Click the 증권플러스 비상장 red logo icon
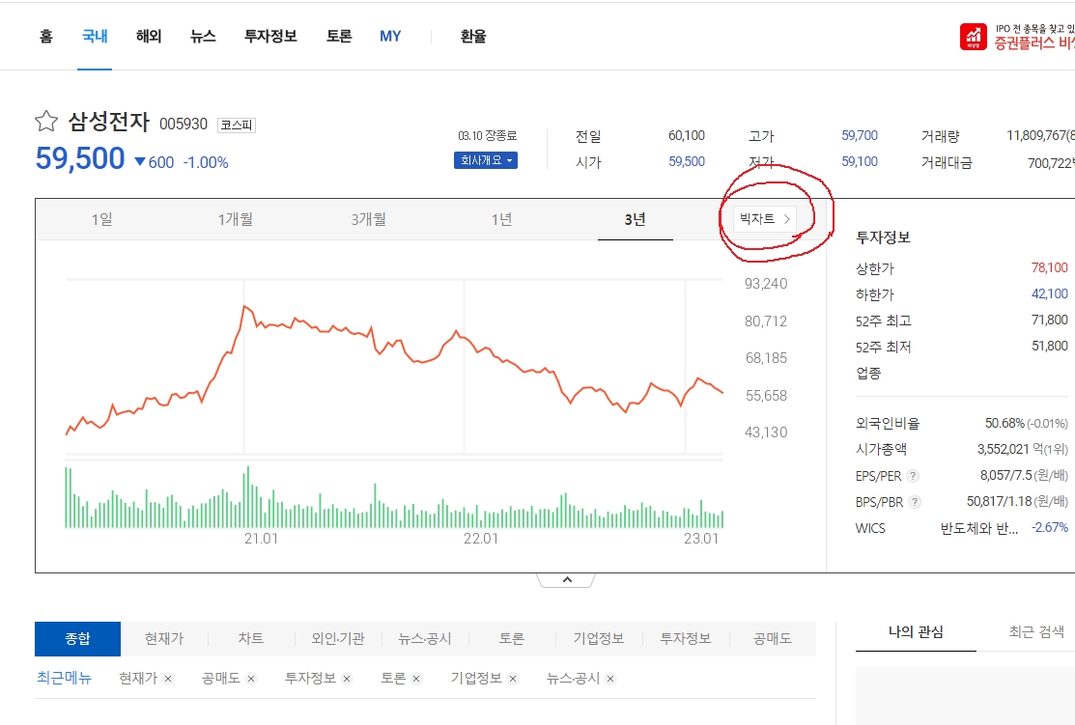Screen dimensions: 1075x725 [974, 37]
